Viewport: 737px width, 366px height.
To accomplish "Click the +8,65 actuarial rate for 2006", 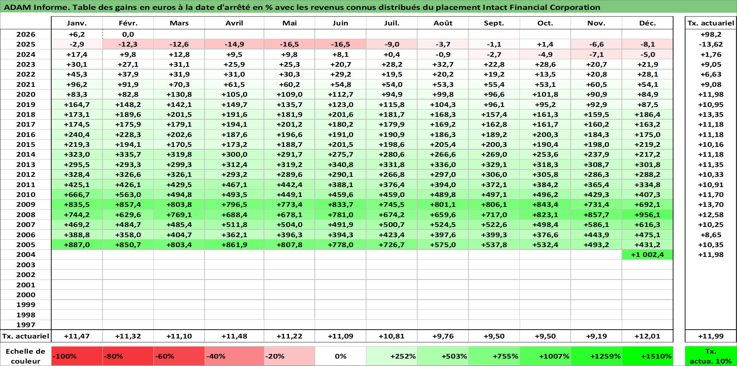I will (x=711, y=235).
